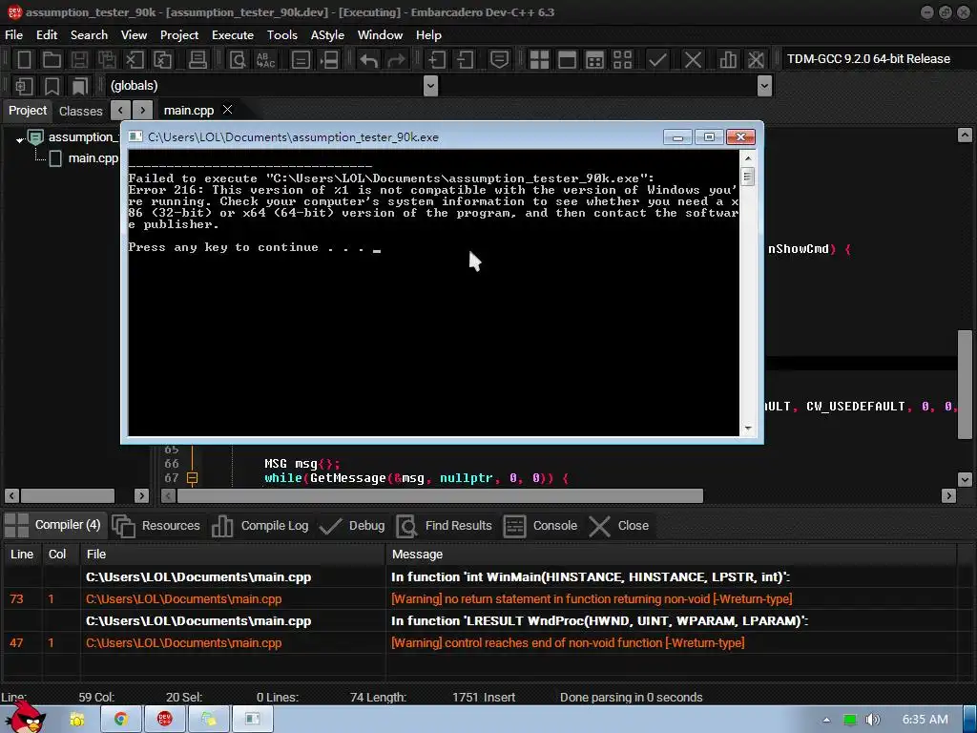Click the Redo arrow icon
Screen dimensions: 977x733
396,60
